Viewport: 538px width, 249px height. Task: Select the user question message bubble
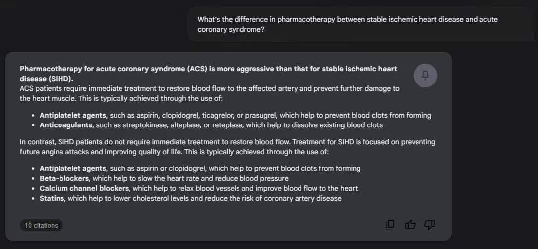click(x=347, y=24)
